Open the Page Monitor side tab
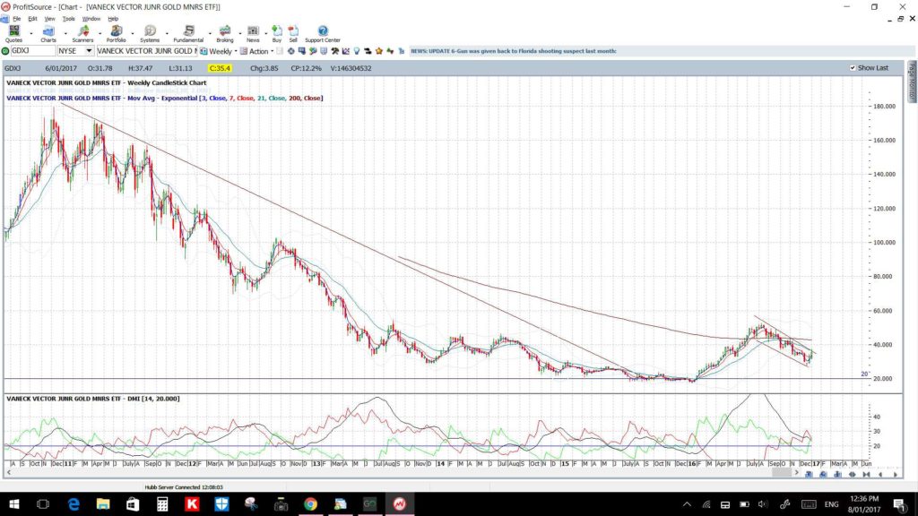Image resolution: width=918 pixels, height=516 pixels. tap(912, 82)
